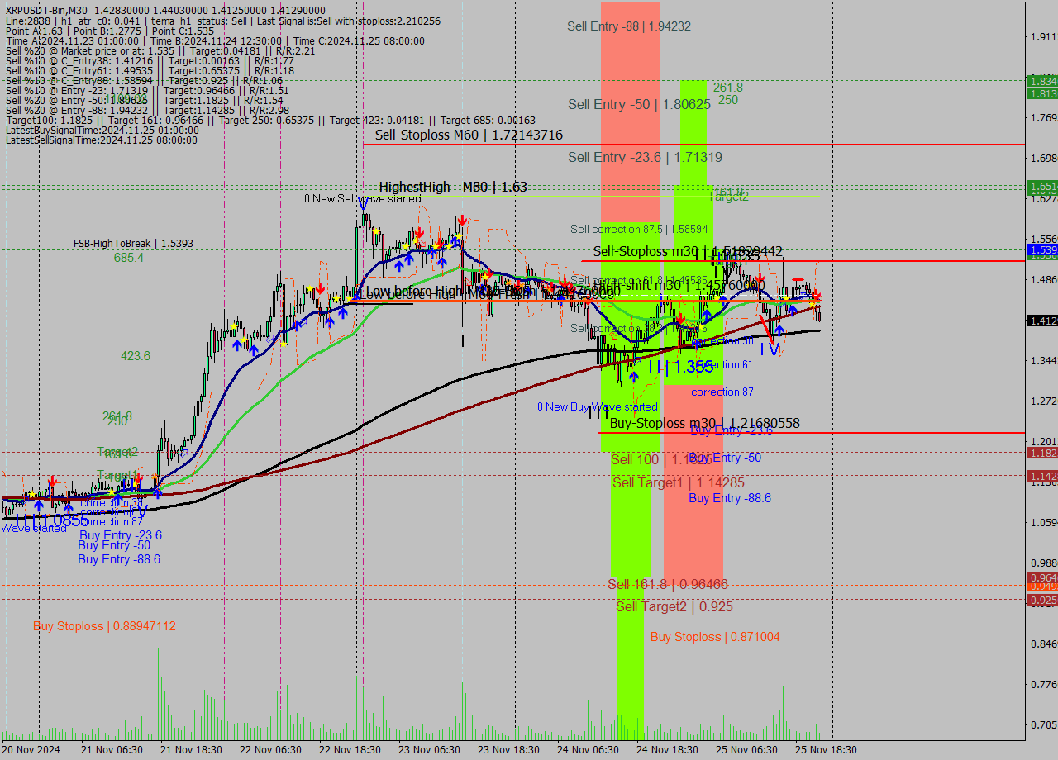Select the 'Sell %10 @ C_Entry38: 1.41216' line

click(150, 62)
